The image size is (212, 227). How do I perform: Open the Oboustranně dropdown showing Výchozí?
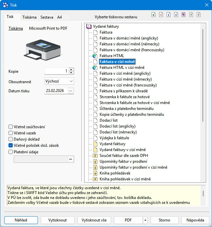[x=59, y=81]
